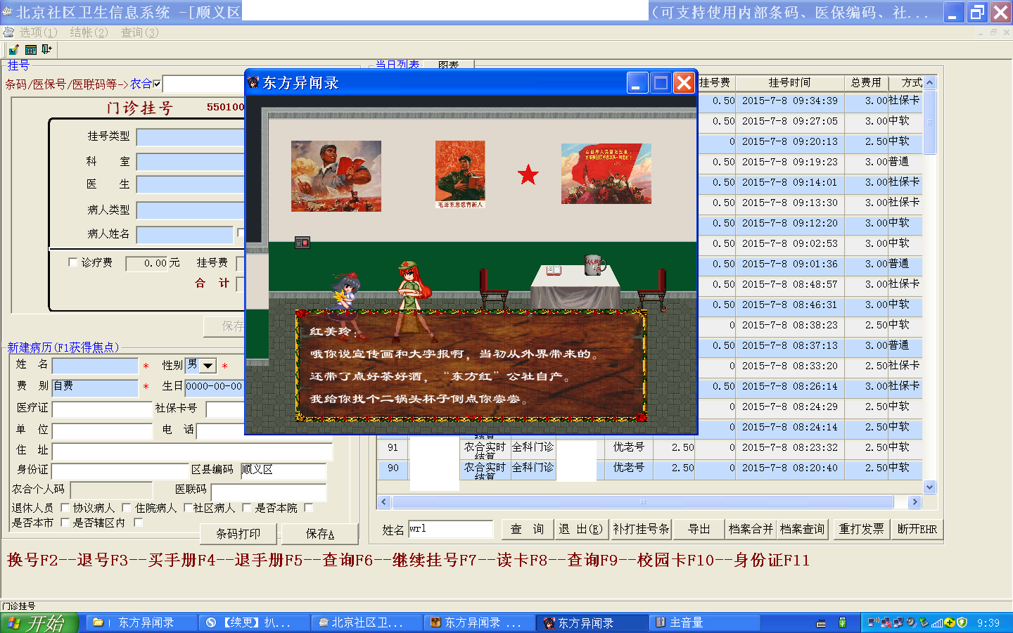
Task: Click the 补打挂号条 button
Action: (641, 529)
